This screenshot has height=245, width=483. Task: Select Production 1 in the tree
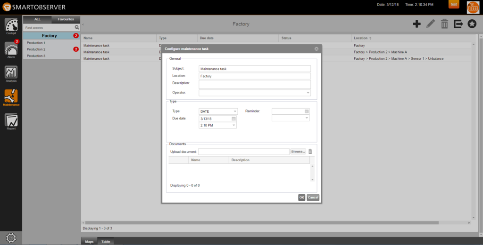coord(36,43)
